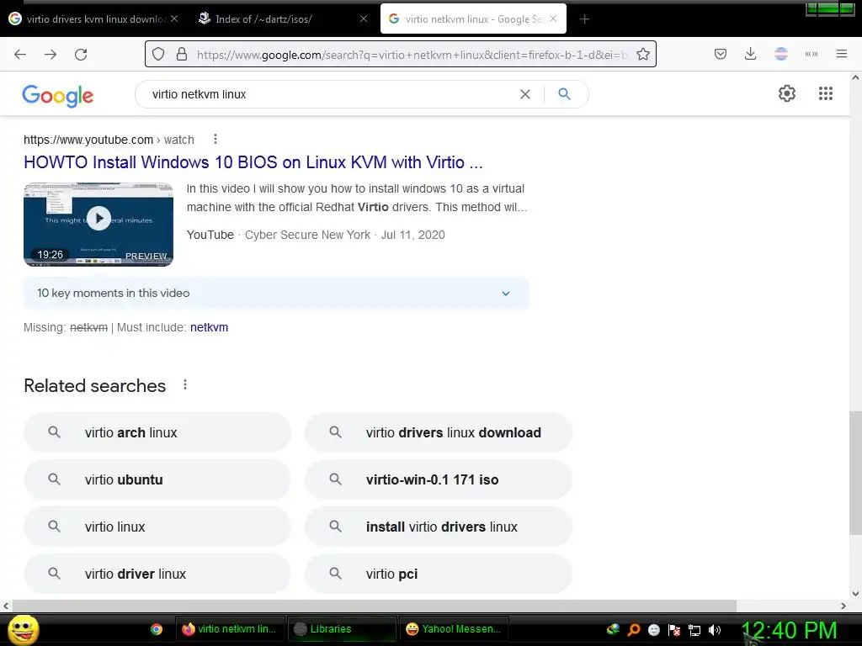The width and height of the screenshot is (862, 646).
Task: Submit search with the magnifier button
Action: click(x=564, y=94)
